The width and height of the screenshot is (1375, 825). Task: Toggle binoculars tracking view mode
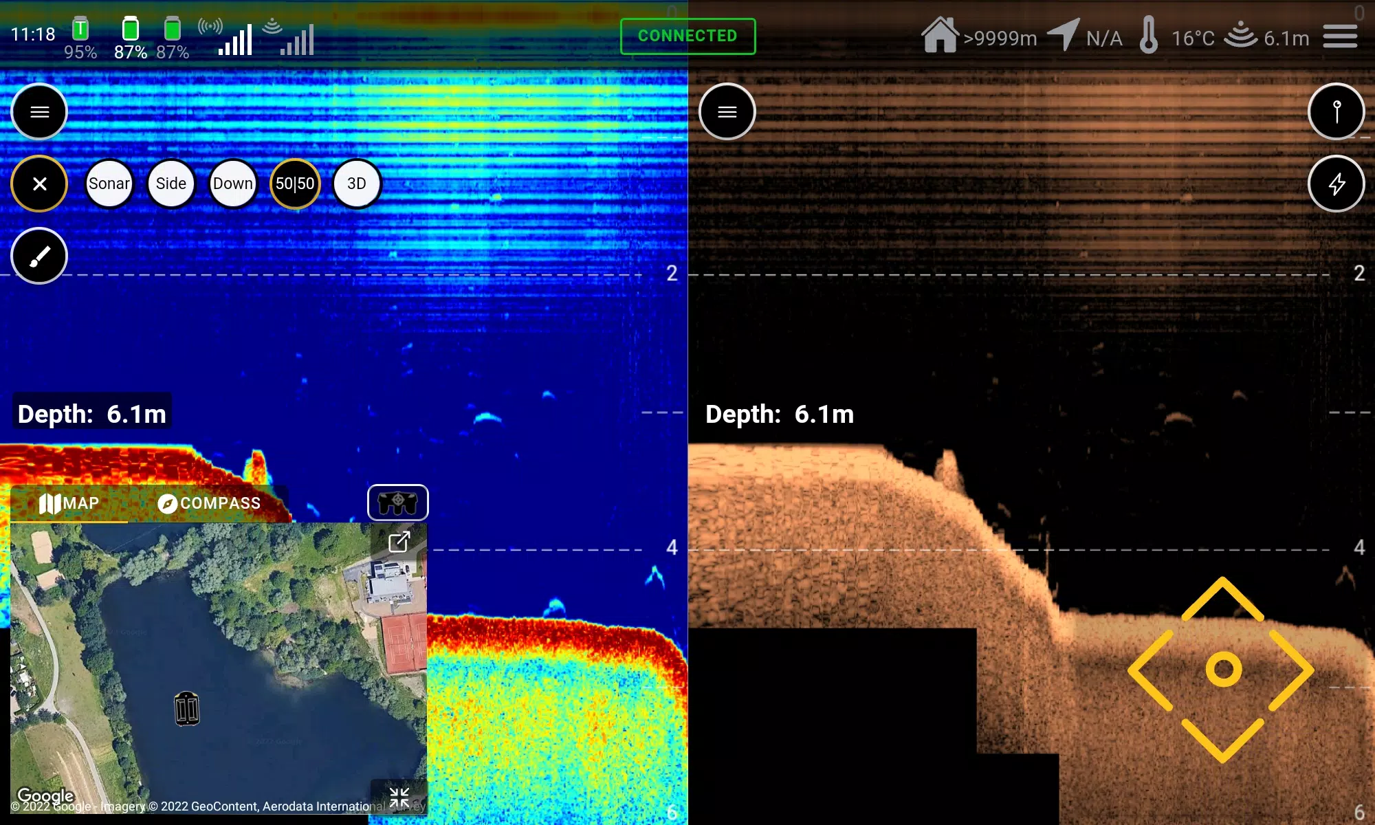point(399,502)
